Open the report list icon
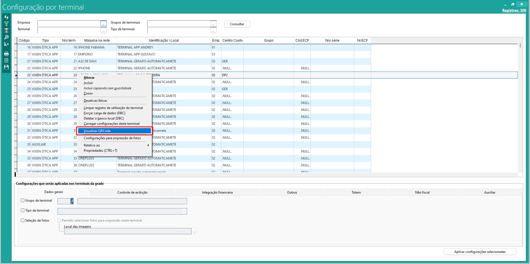This screenshot has height=264, width=530. pyautogui.click(x=6, y=60)
